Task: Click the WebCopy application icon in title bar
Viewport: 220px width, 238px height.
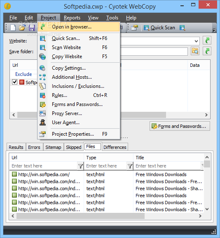Action: 7,6
